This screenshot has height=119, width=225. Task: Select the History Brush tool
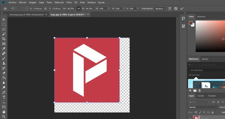4,68
